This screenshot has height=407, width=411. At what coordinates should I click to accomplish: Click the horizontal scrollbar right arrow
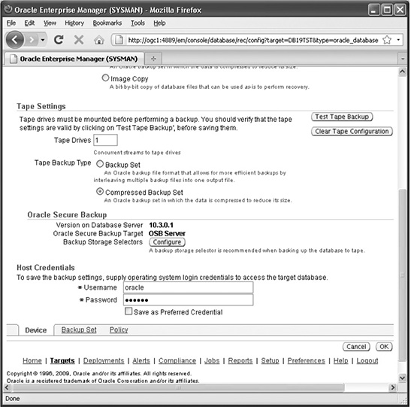click(x=392, y=387)
